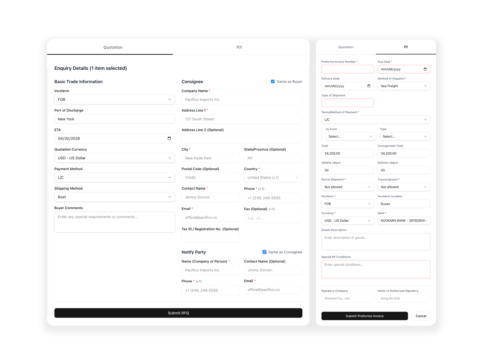Screen dimensions: 485x362
Task: Open the LC Form select dropdown
Action: 350,136
